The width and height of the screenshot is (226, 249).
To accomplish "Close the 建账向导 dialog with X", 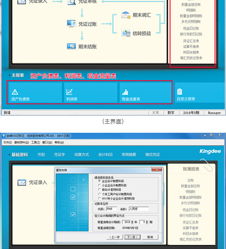I will point(157,169).
